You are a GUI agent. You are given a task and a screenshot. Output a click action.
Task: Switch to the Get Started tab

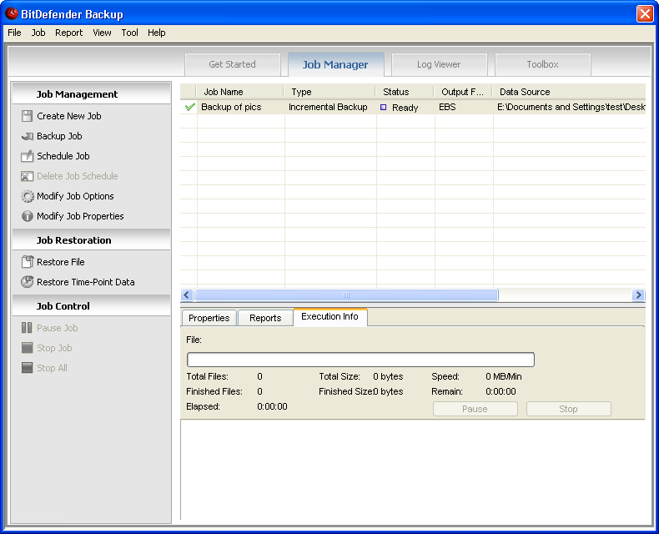click(x=233, y=64)
